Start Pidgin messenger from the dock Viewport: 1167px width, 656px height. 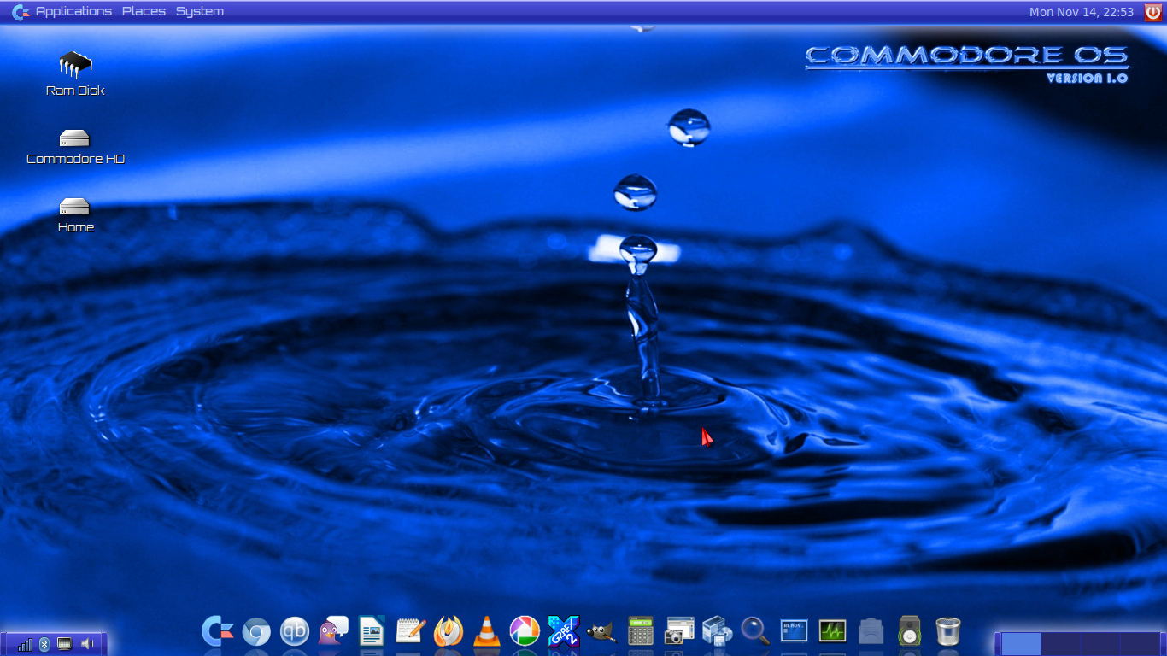pos(333,632)
